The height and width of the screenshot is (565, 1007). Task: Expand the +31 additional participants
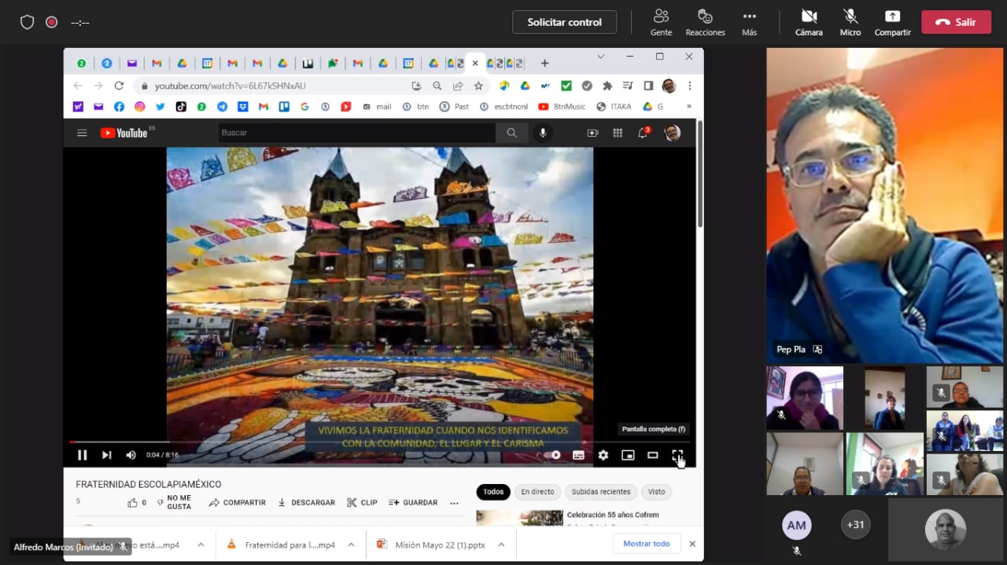(855, 525)
